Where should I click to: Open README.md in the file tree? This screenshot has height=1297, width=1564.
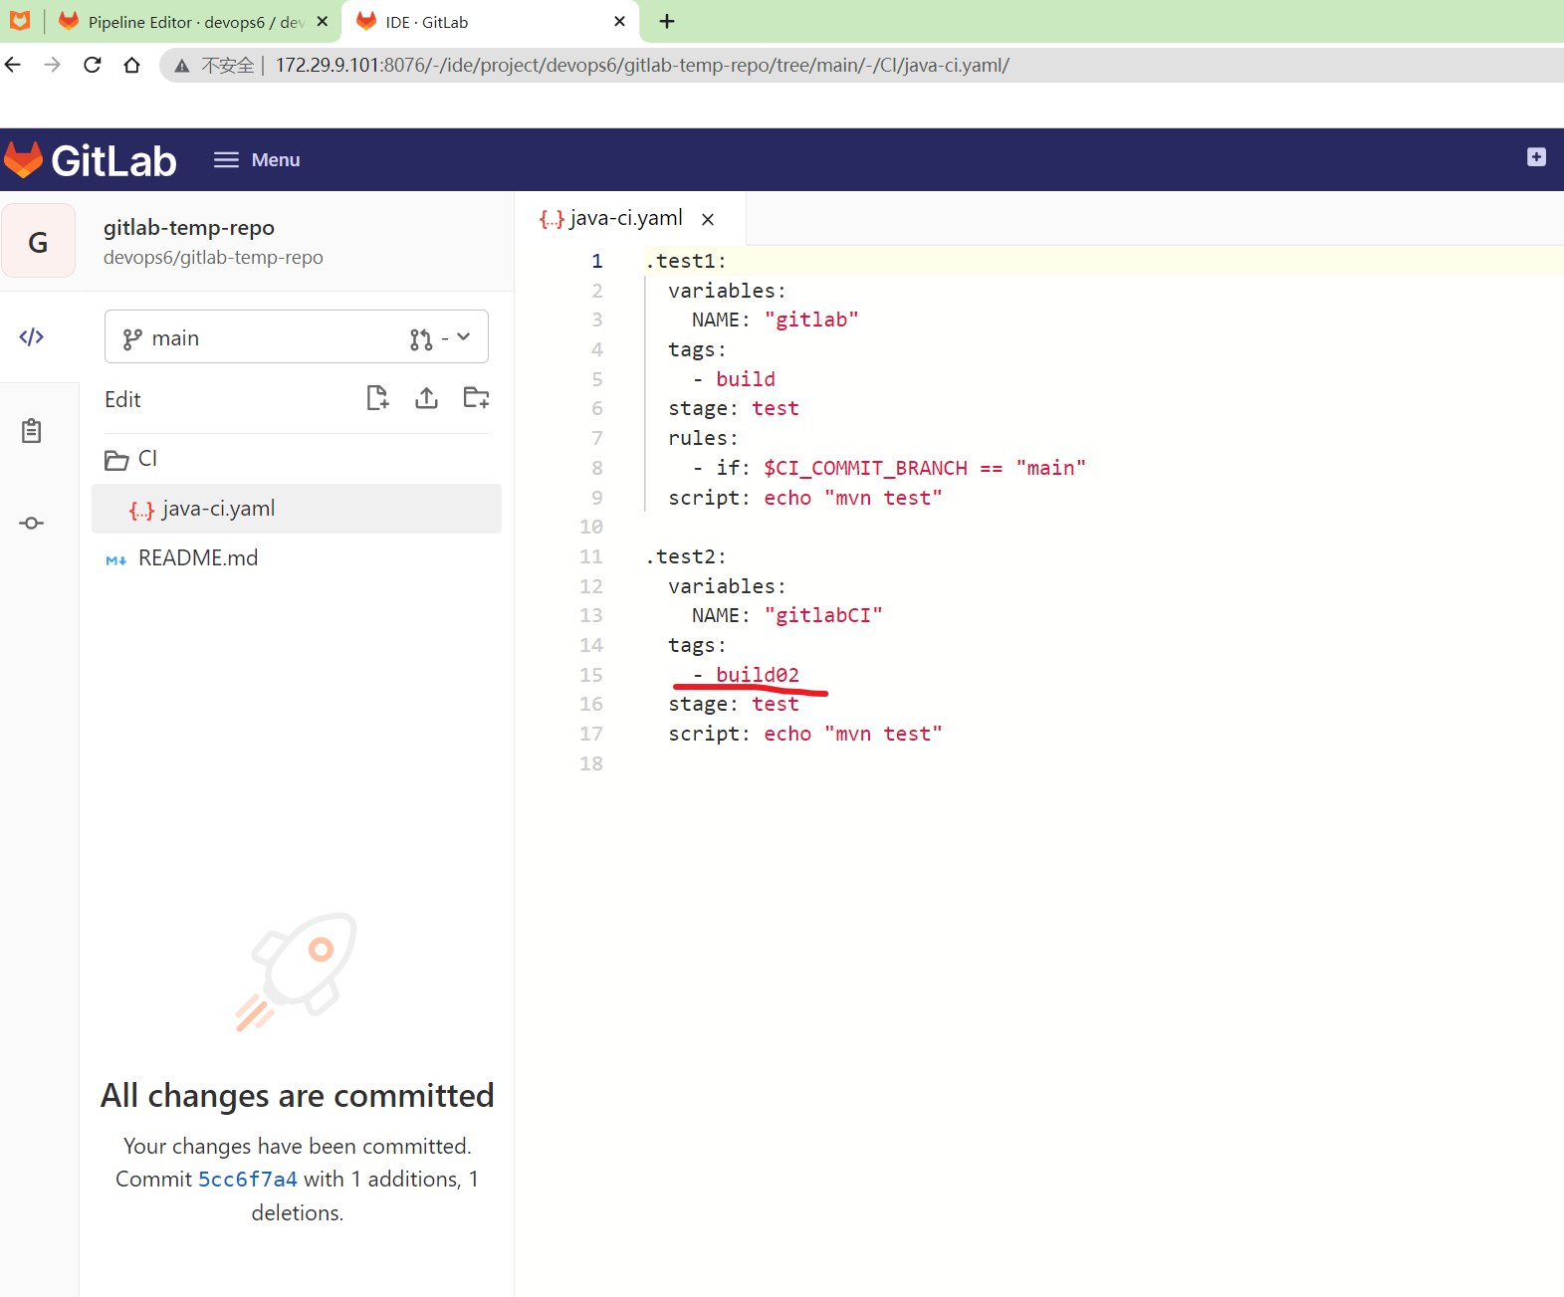tap(297, 558)
